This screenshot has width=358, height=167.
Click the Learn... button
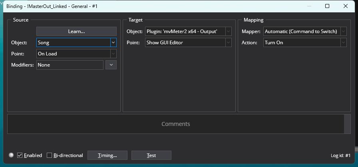[76, 31]
